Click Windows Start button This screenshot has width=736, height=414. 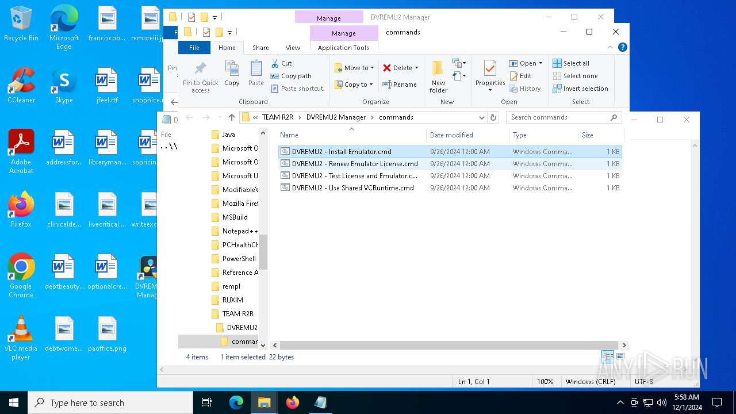[14, 402]
